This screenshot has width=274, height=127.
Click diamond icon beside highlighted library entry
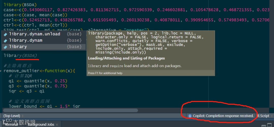click(5, 47)
